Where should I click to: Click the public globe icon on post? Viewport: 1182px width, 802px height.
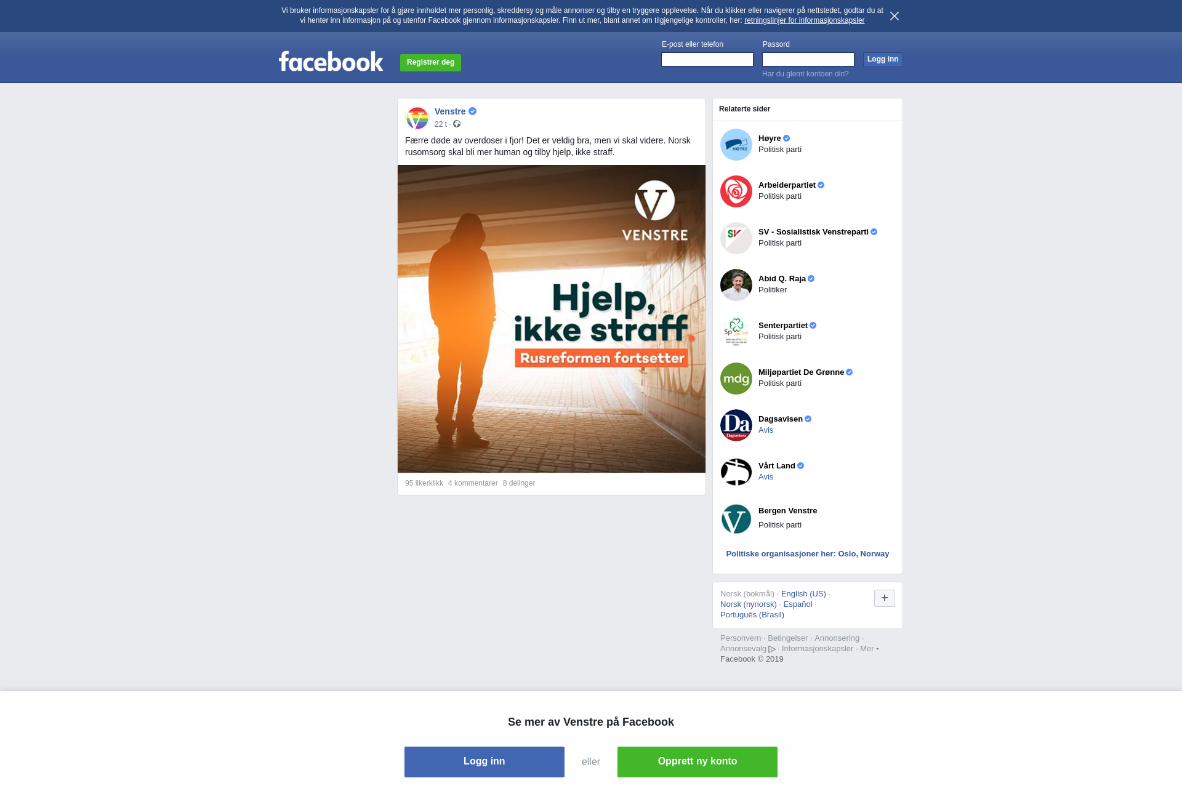pyautogui.click(x=457, y=124)
